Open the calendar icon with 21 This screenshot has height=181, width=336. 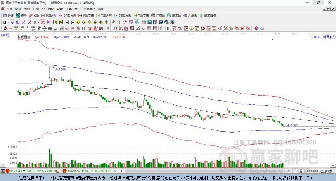click(144, 22)
